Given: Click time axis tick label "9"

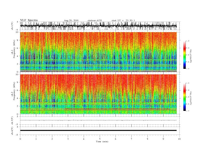Looking at the screenshot, I should (163, 139).
